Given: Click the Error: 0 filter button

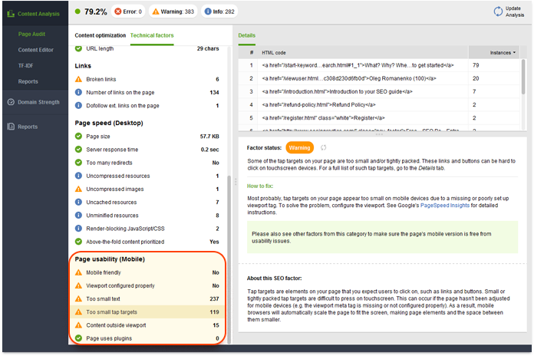Looking at the screenshot, I should pyautogui.click(x=128, y=12).
